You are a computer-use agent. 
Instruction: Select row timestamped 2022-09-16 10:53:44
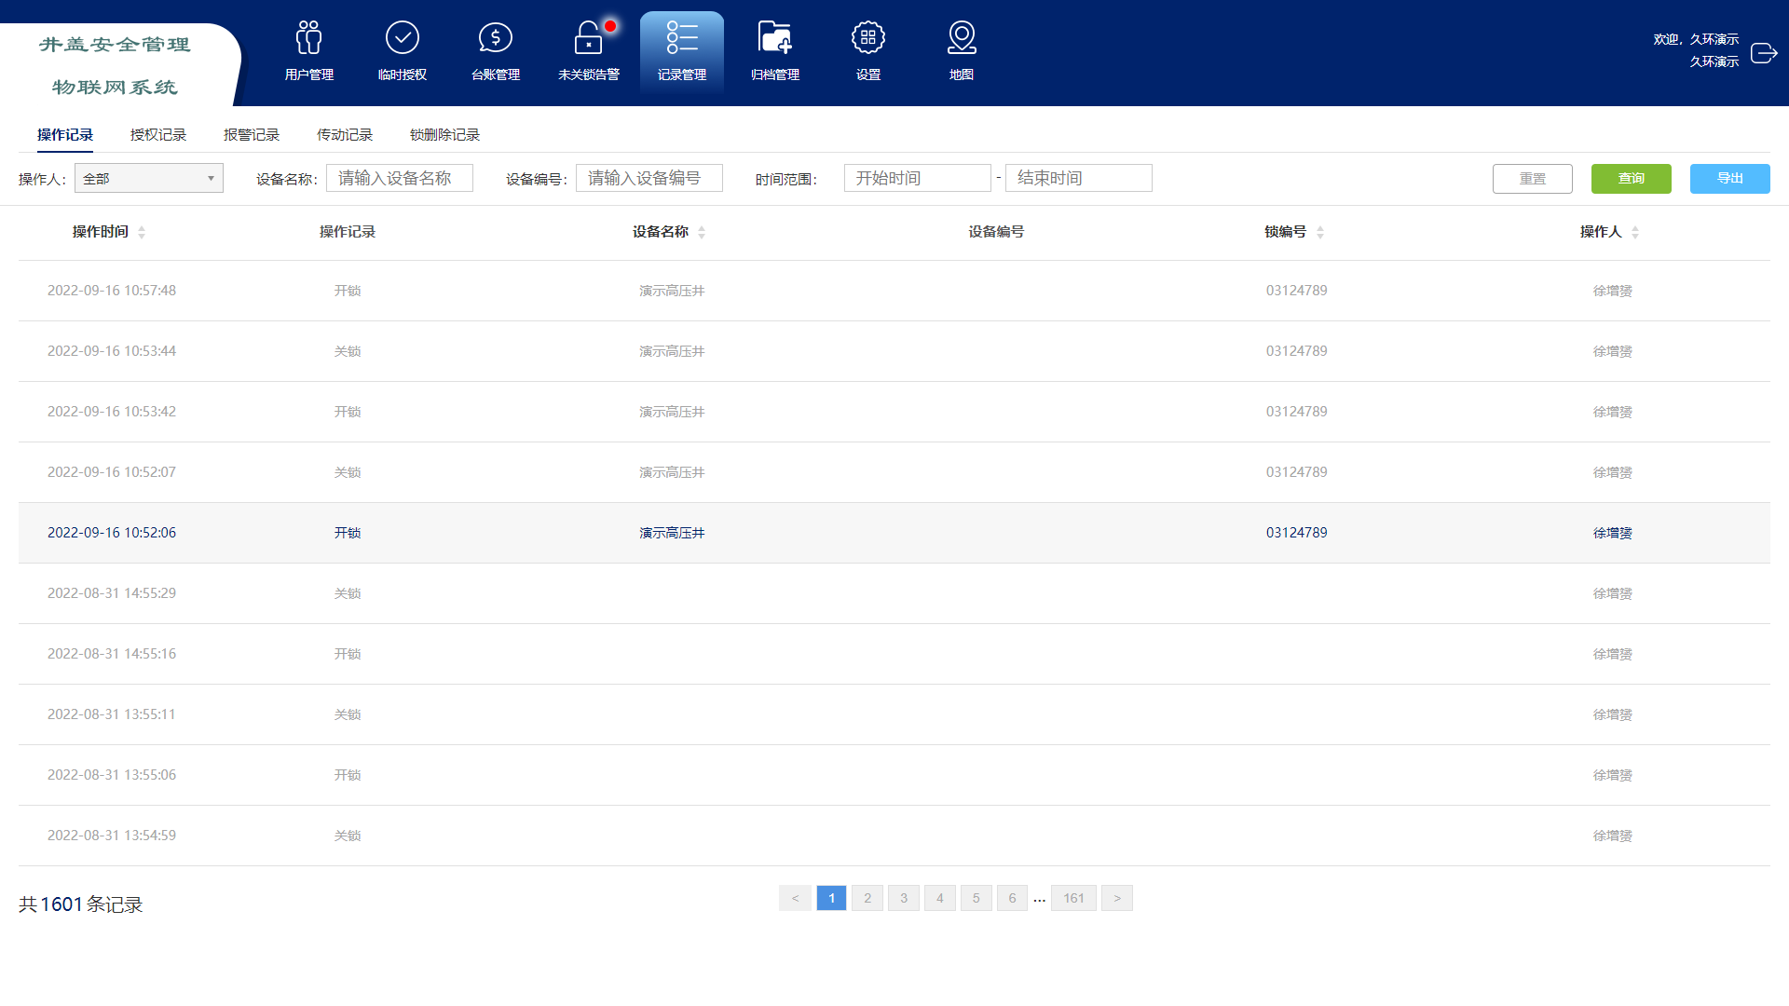point(894,351)
